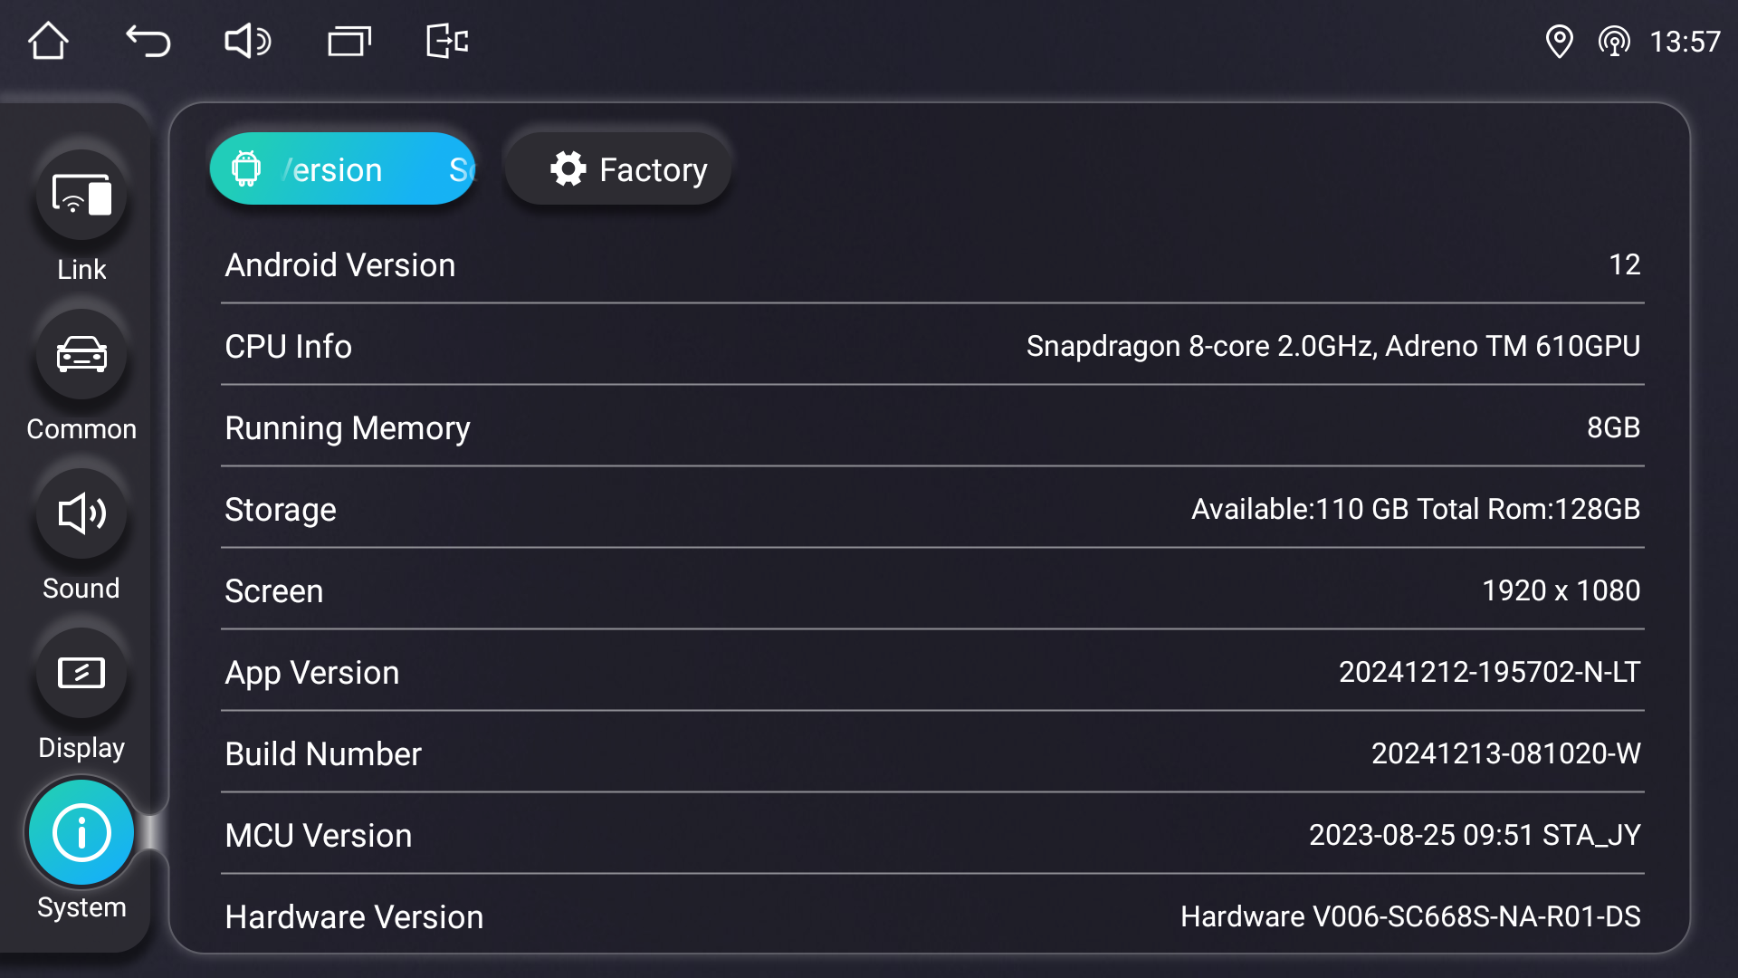Viewport: 1738px width, 978px height.
Task: Switch to the Version tab
Action: (342, 169)
